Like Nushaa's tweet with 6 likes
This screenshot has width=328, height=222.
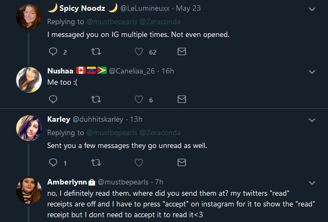coord(139,99)
